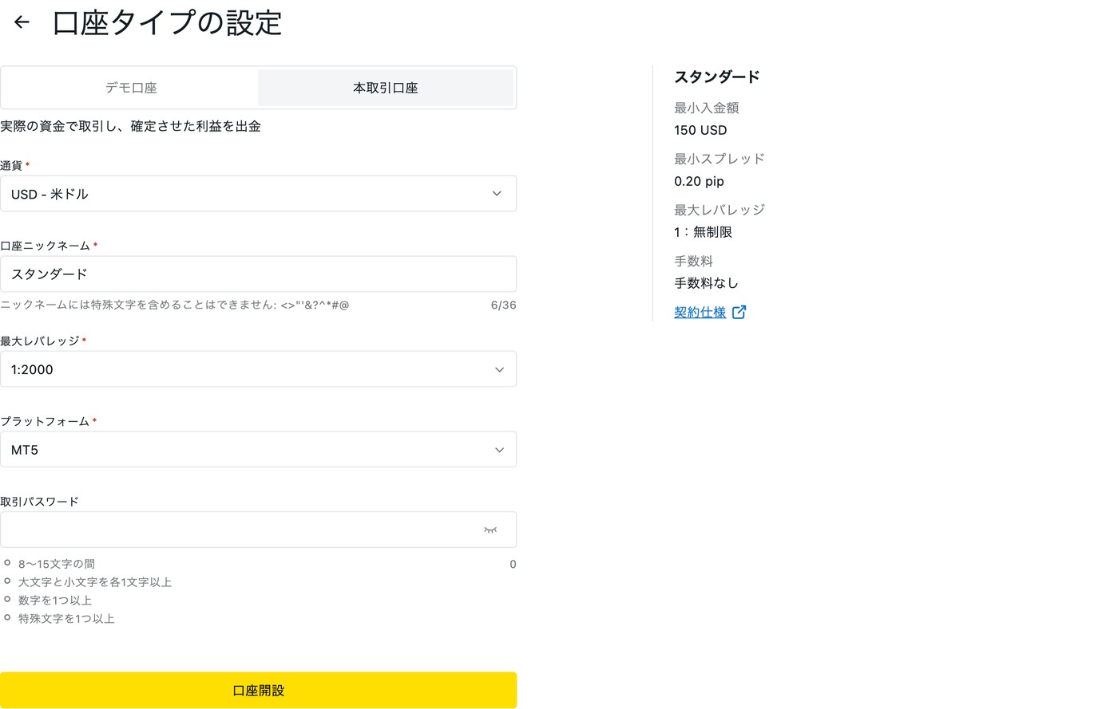The height and width of the screenshot is (709, 1118).
Task: Click the プラットフォーム field label
Action: pos(45,421)
